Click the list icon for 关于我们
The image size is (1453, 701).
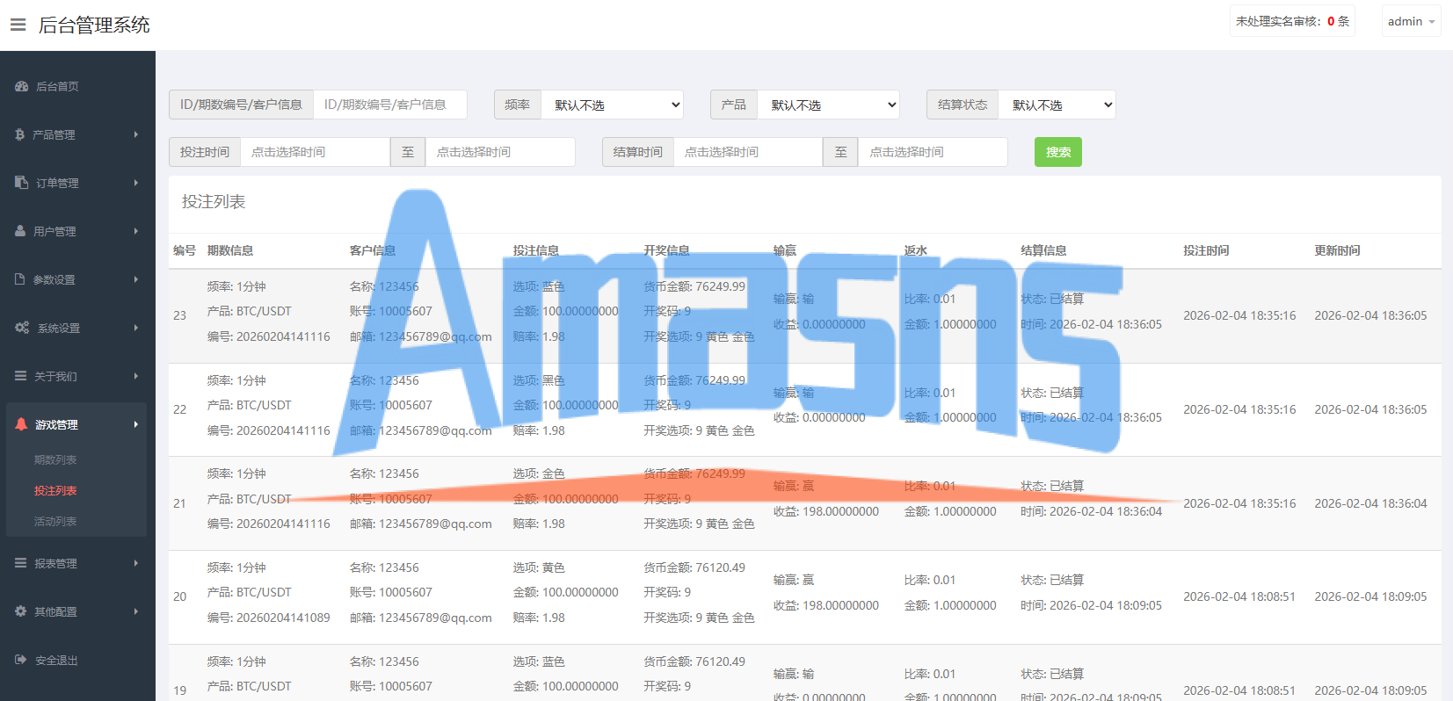(x=20, y=376)
